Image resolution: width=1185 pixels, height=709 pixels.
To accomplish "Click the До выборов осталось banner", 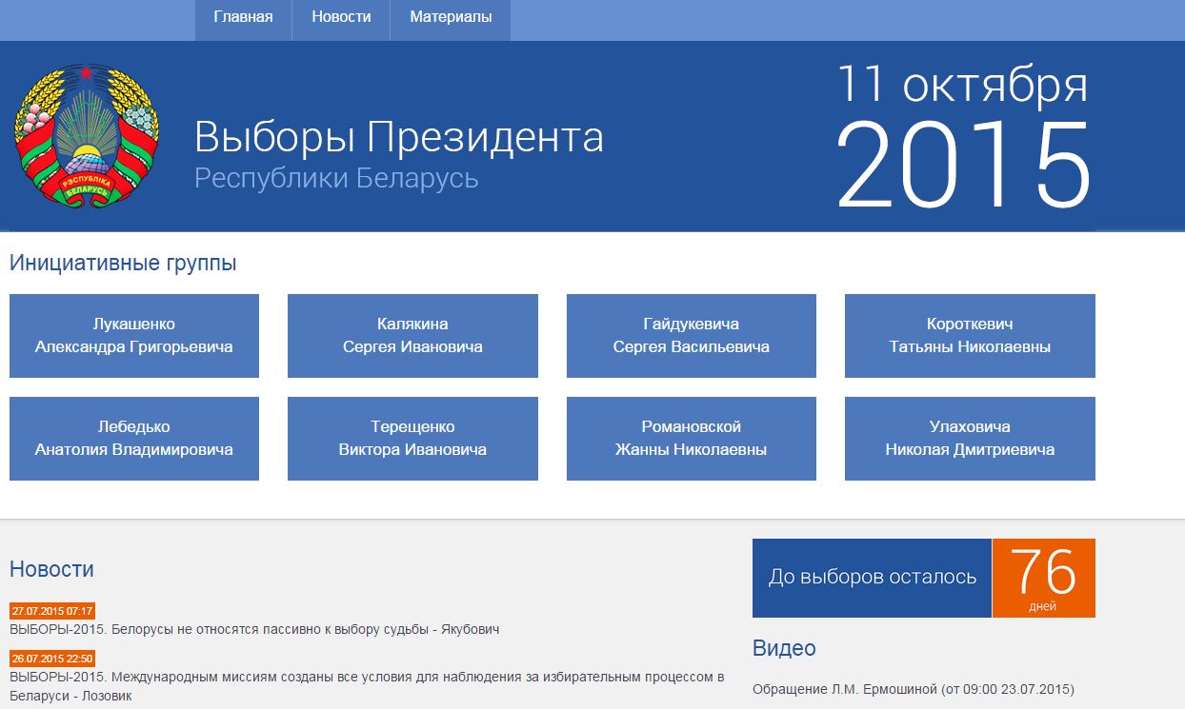I will point(872,578).
